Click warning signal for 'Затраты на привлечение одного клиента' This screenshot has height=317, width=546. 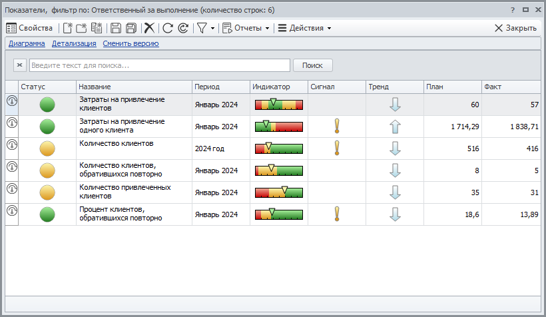point(337,127)
